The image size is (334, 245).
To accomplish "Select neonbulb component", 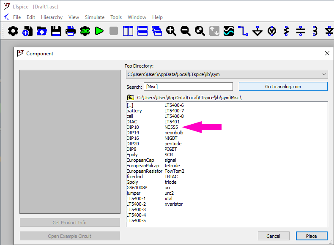I will pyautogui.click(x=174, y=133).
